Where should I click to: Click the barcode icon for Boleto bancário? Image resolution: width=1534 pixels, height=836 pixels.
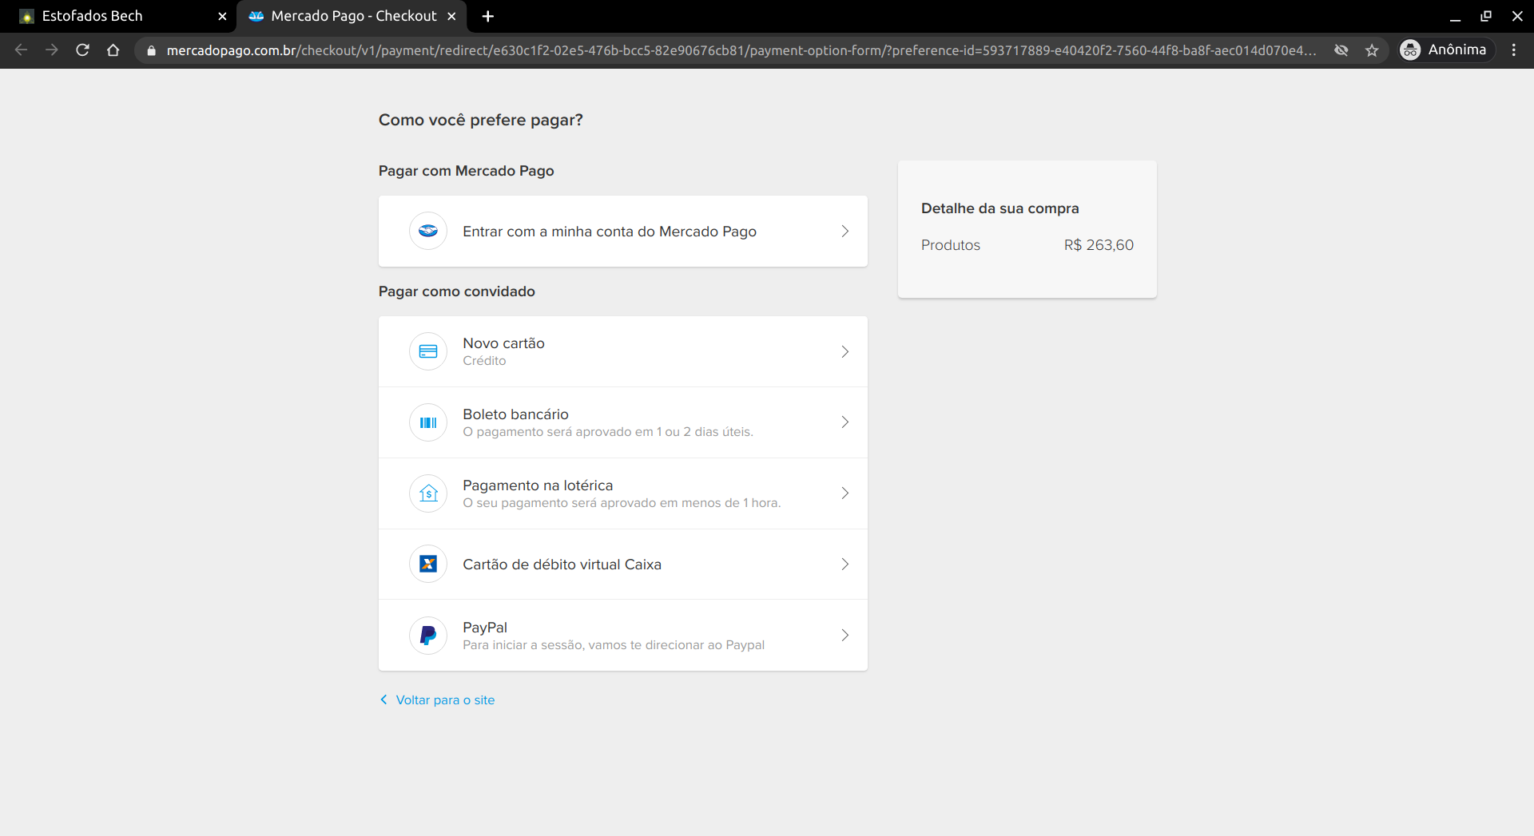click(x=428, y=422)
